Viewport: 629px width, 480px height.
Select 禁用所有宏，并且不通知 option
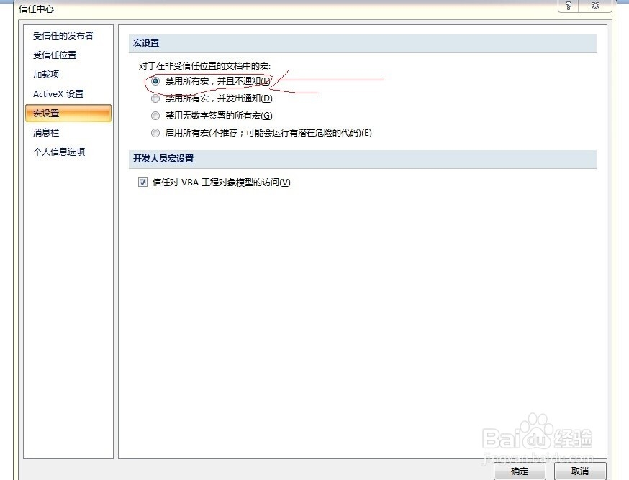point(155,81)
